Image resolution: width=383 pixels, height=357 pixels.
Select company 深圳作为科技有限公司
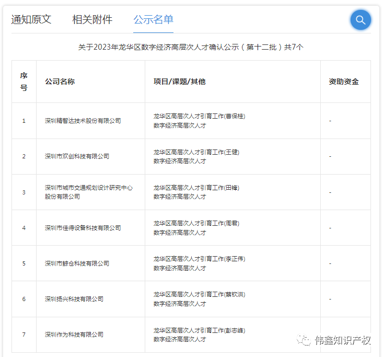pyautogui.click(x=74, y=335)
